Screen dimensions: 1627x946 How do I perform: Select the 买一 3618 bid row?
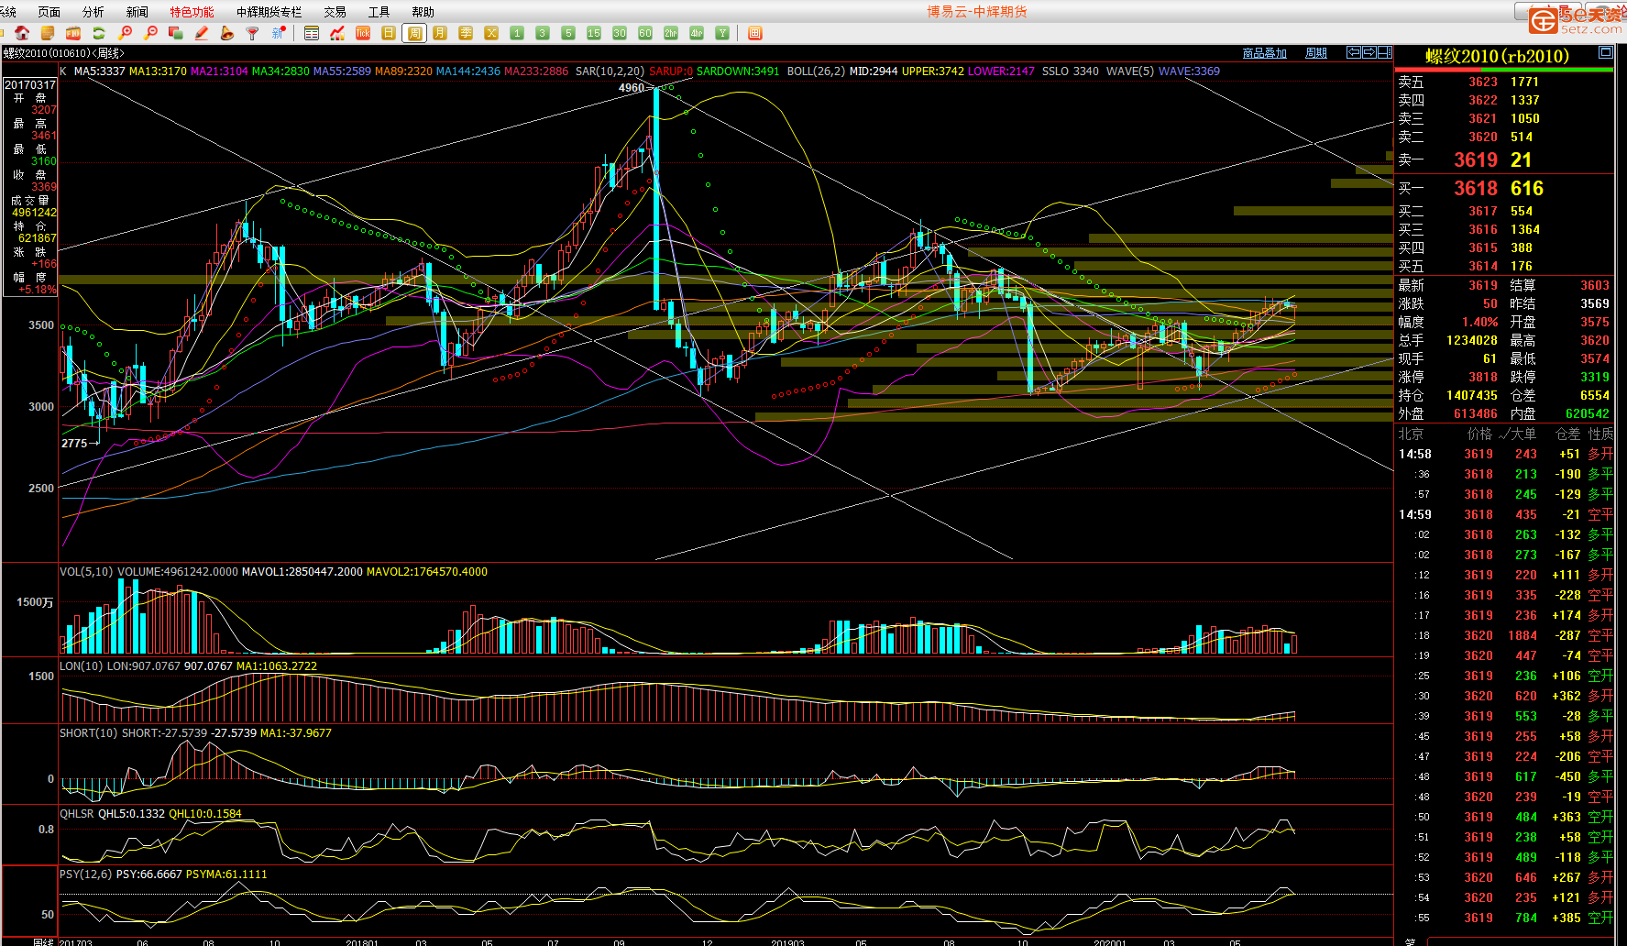pos(1504,188)
